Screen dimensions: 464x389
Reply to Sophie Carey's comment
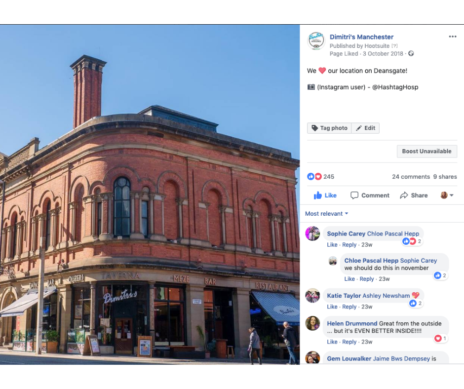click(349, 245)
